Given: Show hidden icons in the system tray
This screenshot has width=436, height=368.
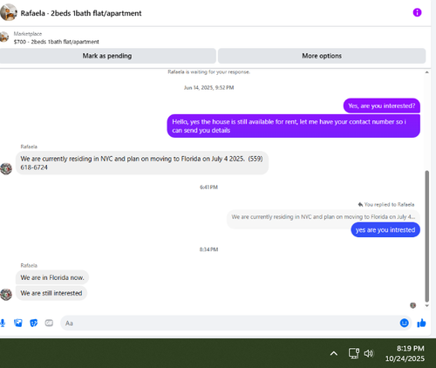Looking at the screenshot, I should click(334, 353).
